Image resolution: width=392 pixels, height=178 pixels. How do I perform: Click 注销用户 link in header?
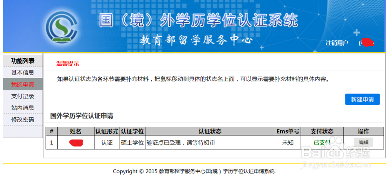pyautogui.click(x=337, y=43)
